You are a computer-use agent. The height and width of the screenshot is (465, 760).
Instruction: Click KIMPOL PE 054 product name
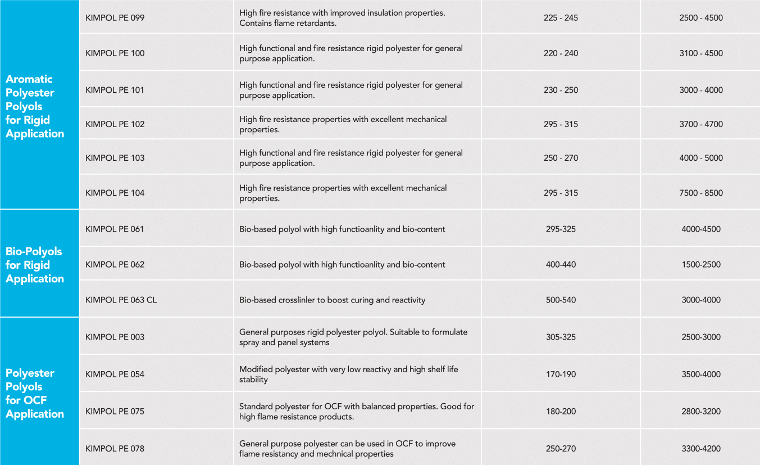coord(115,374)
